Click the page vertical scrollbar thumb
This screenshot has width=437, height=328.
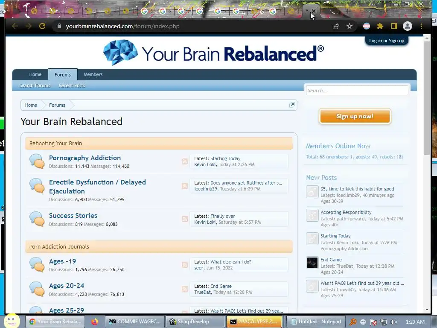click(x=427, y=98)
